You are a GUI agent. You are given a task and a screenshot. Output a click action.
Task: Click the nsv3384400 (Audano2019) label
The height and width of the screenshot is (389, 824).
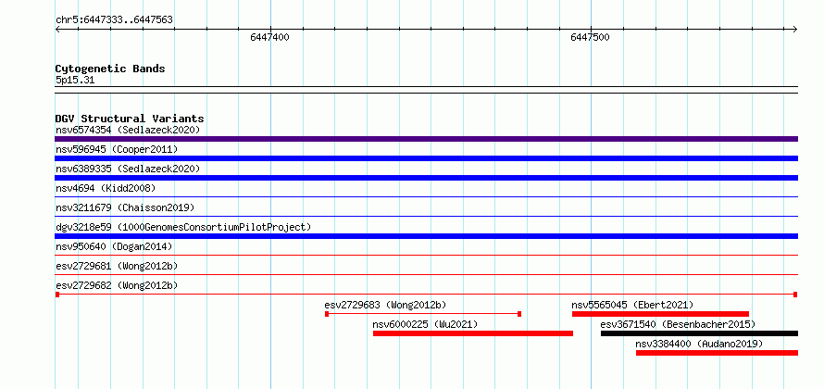tap(699, 344)
